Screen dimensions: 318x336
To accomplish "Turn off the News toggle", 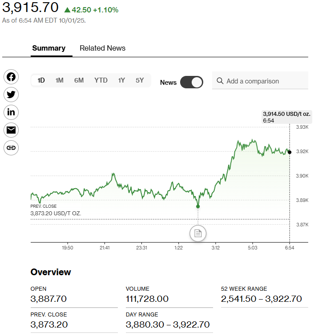I will [x=192, y=82].
